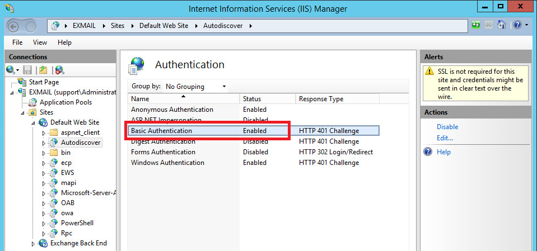Click the Autodiscover application icon
Screen dimensions: 537x251
54,142
